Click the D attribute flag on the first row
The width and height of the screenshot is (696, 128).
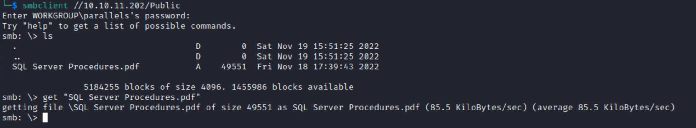tap(198, 46)
